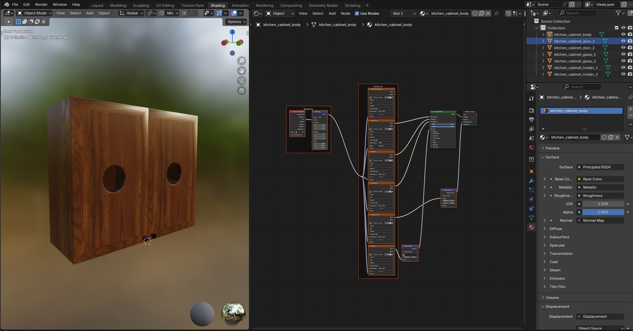
Task: Click the Displacement linked node button
Action: [x=600, y=316]
